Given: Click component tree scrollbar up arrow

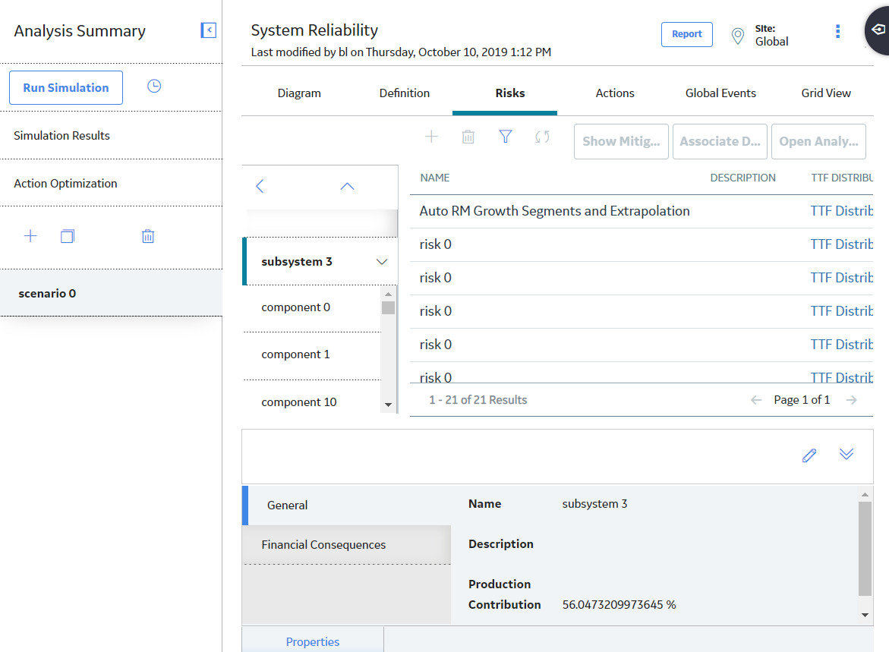Looking at the screenshot, I should [389, 295].
